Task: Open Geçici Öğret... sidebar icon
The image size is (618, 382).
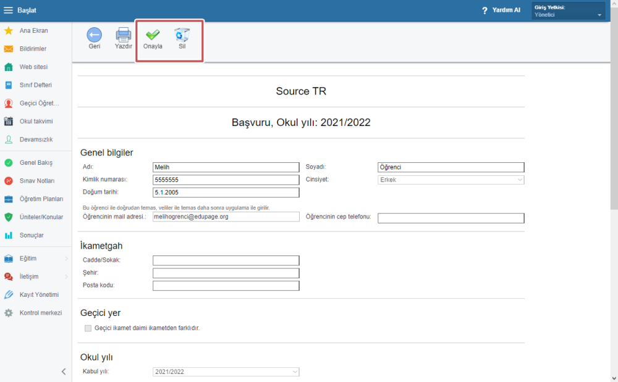Action: click(x=8, y=103)
